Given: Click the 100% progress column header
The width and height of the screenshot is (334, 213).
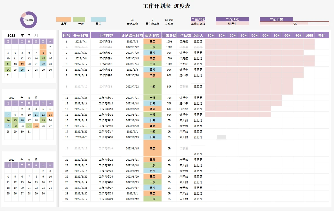Looking at the screenshot, I should tap(309, 35).
